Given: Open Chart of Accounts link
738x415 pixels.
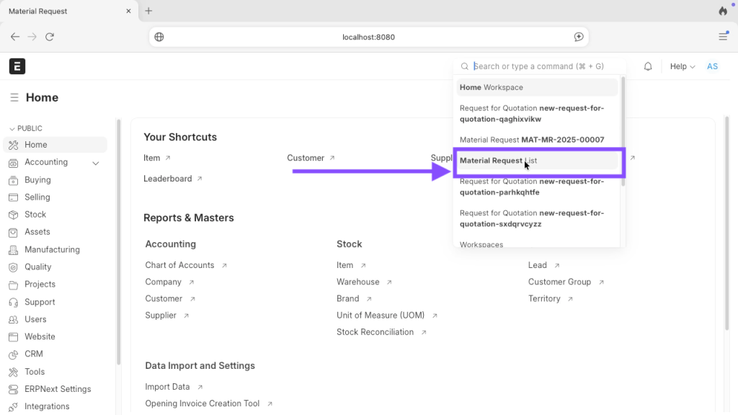Looking at the screenshot, I should pos(179,265).
